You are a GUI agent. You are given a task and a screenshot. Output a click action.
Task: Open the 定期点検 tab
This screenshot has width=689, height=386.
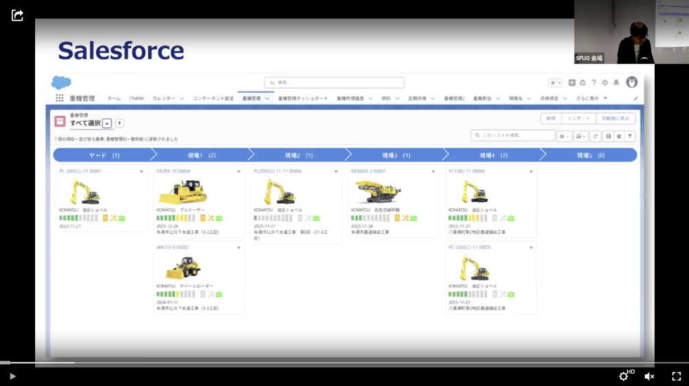click(417, 98)
